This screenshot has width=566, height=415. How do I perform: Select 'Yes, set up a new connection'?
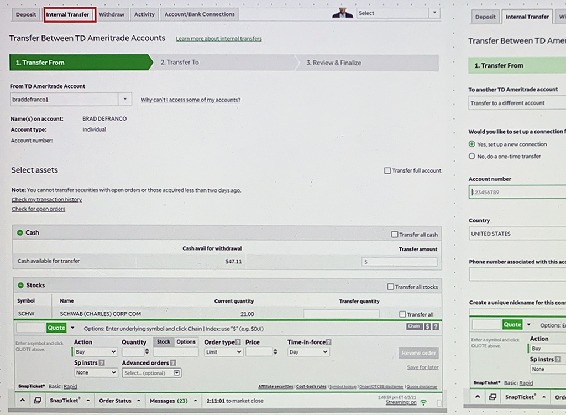click(x=471, y=144)
